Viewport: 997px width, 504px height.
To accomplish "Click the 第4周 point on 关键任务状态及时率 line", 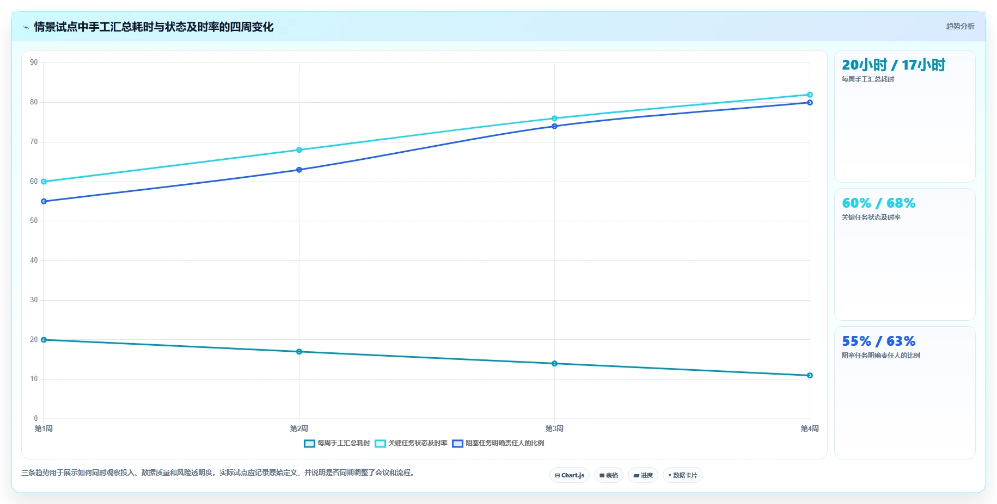I will (810, 95).
